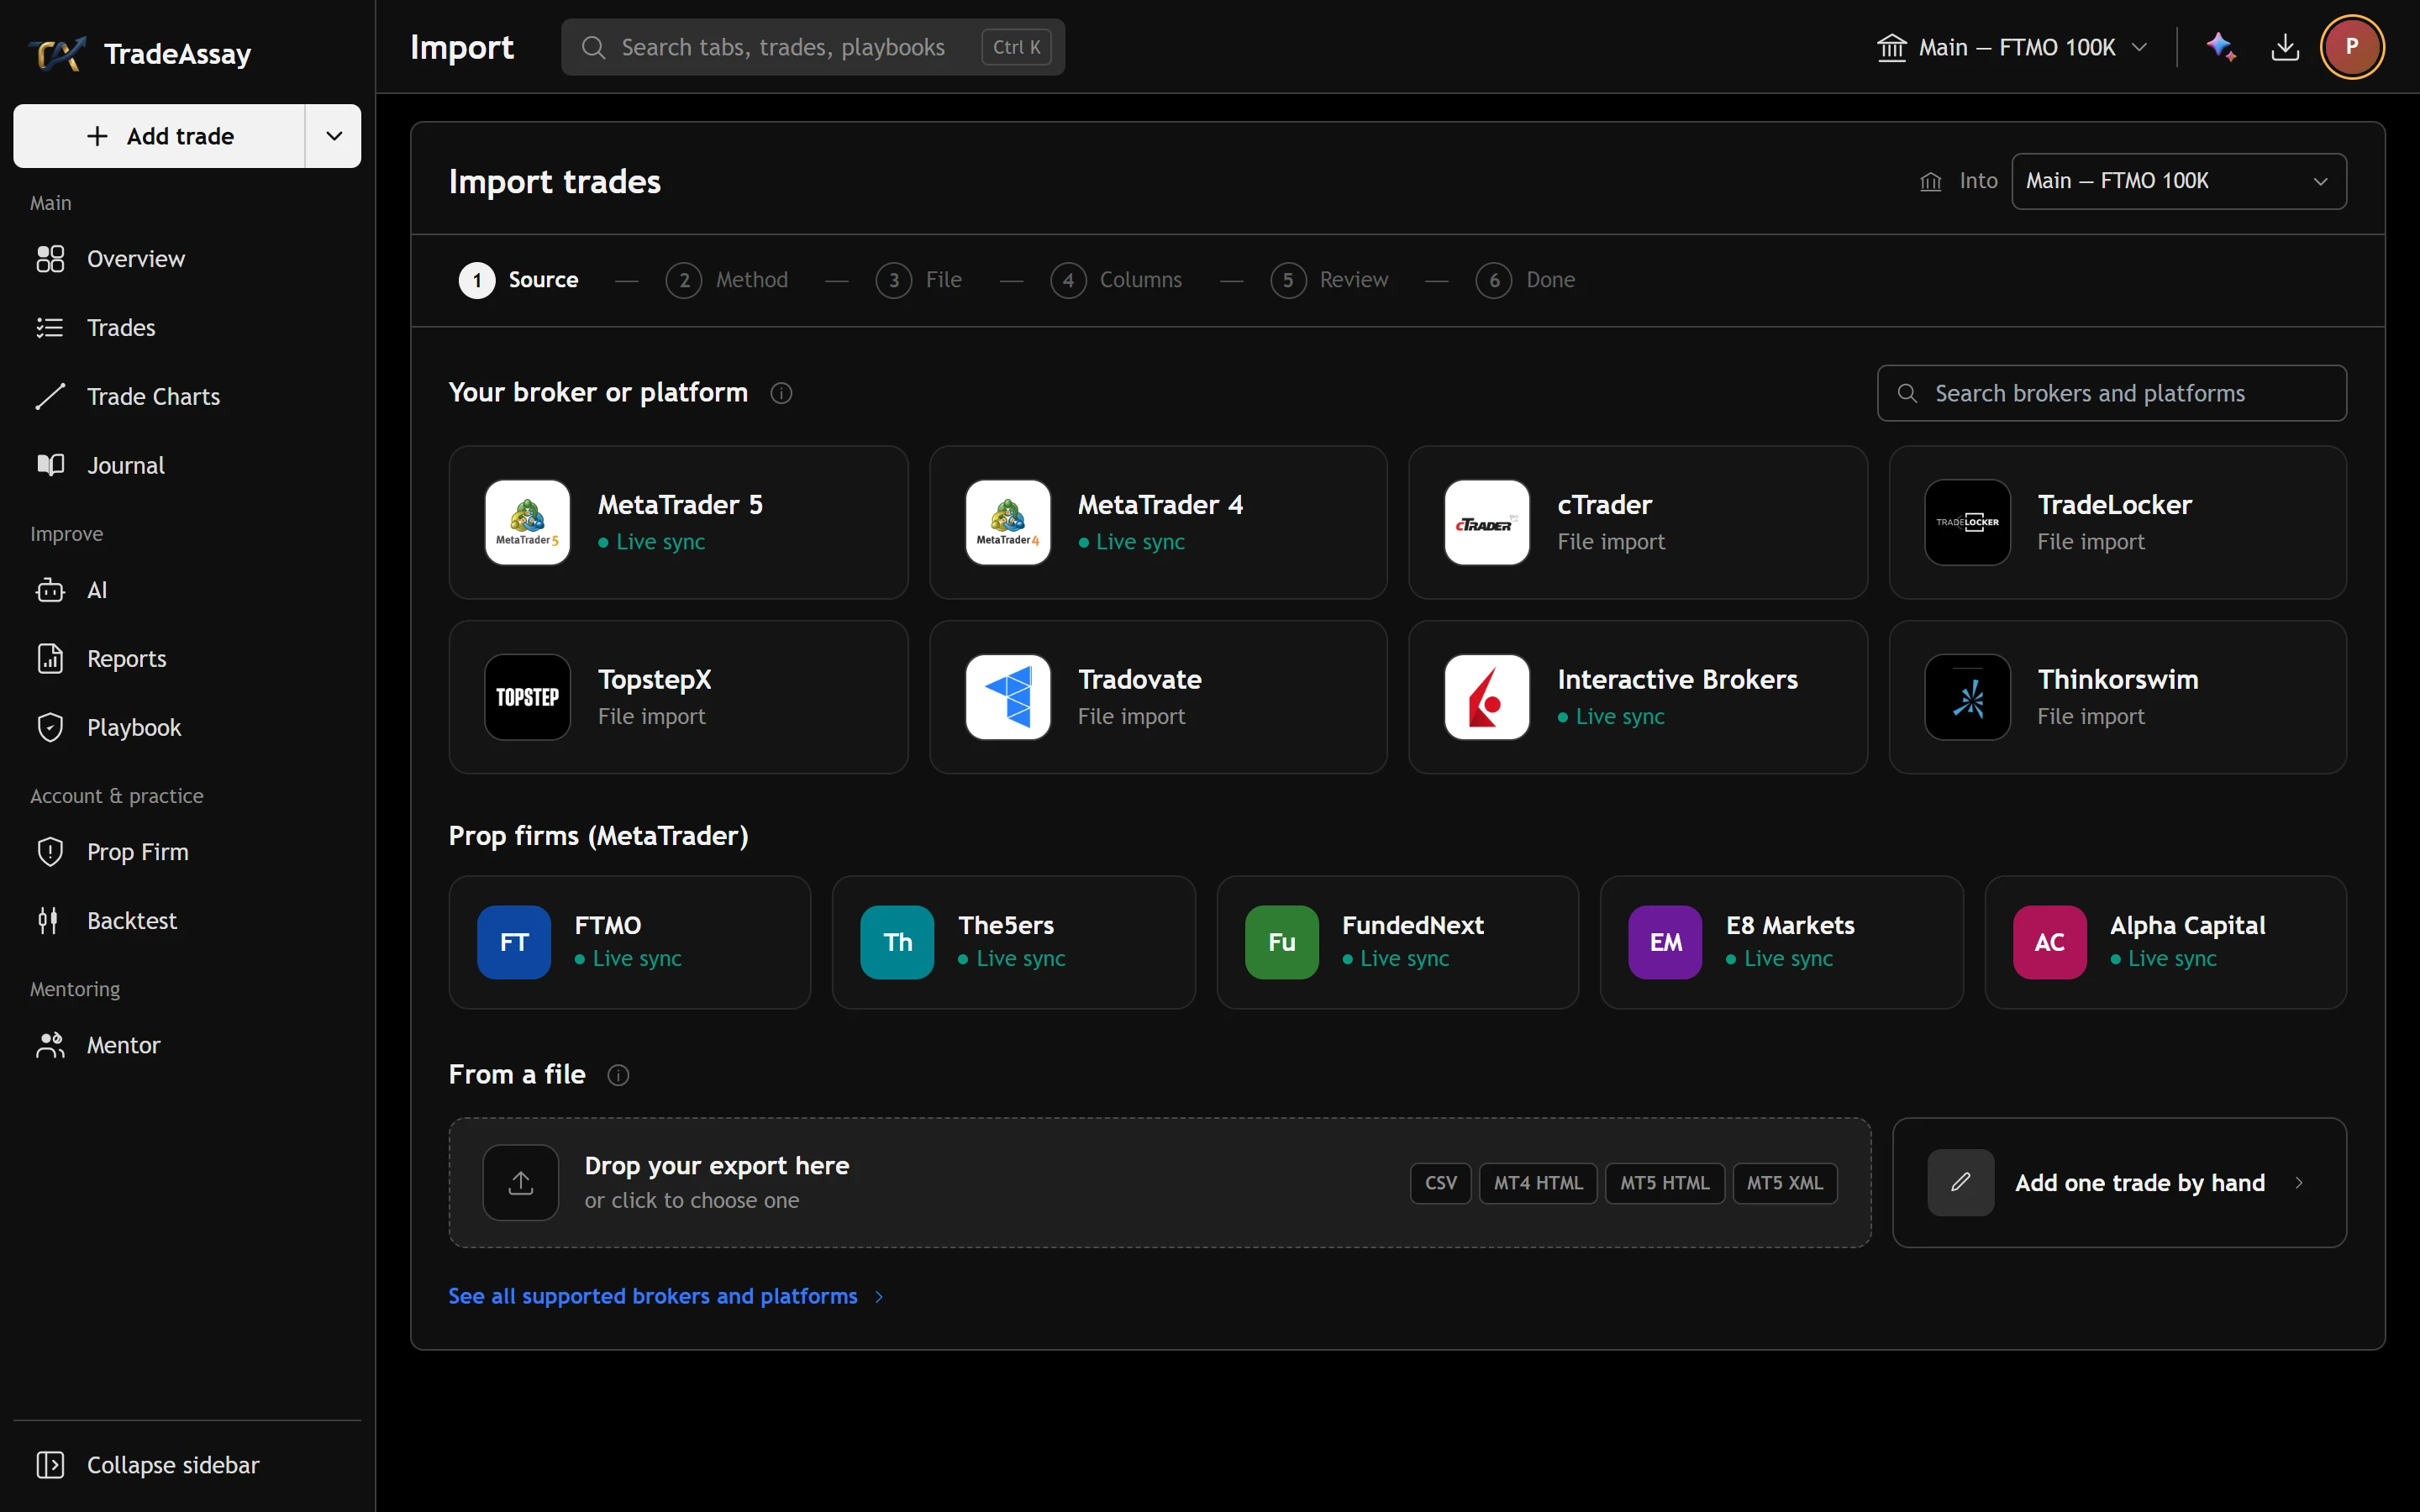Select the Topstep logo
2420x1512 pixels.
pyautogui.click(x=527, y=697)
